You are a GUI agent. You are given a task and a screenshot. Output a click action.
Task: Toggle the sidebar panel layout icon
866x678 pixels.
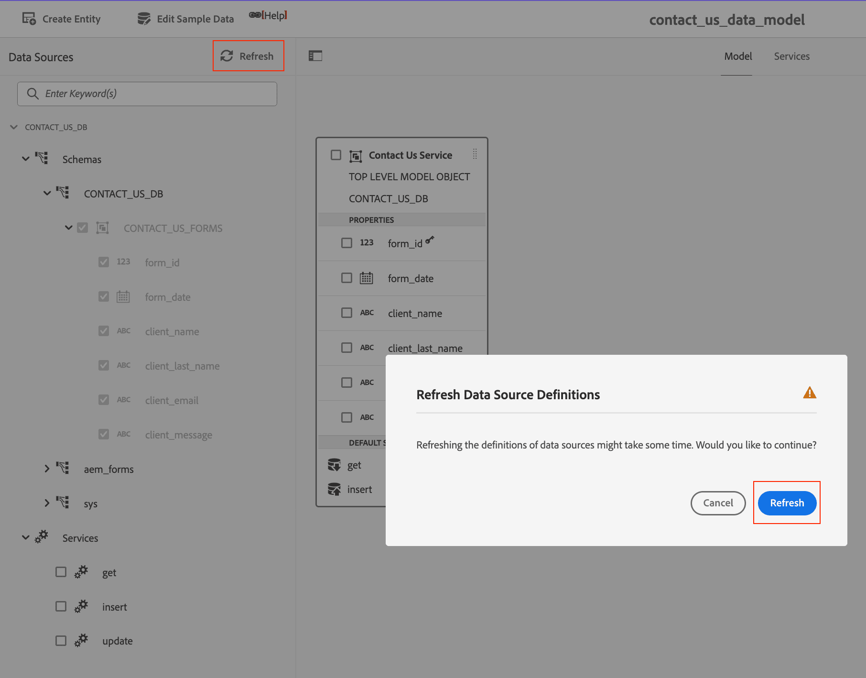315,56
